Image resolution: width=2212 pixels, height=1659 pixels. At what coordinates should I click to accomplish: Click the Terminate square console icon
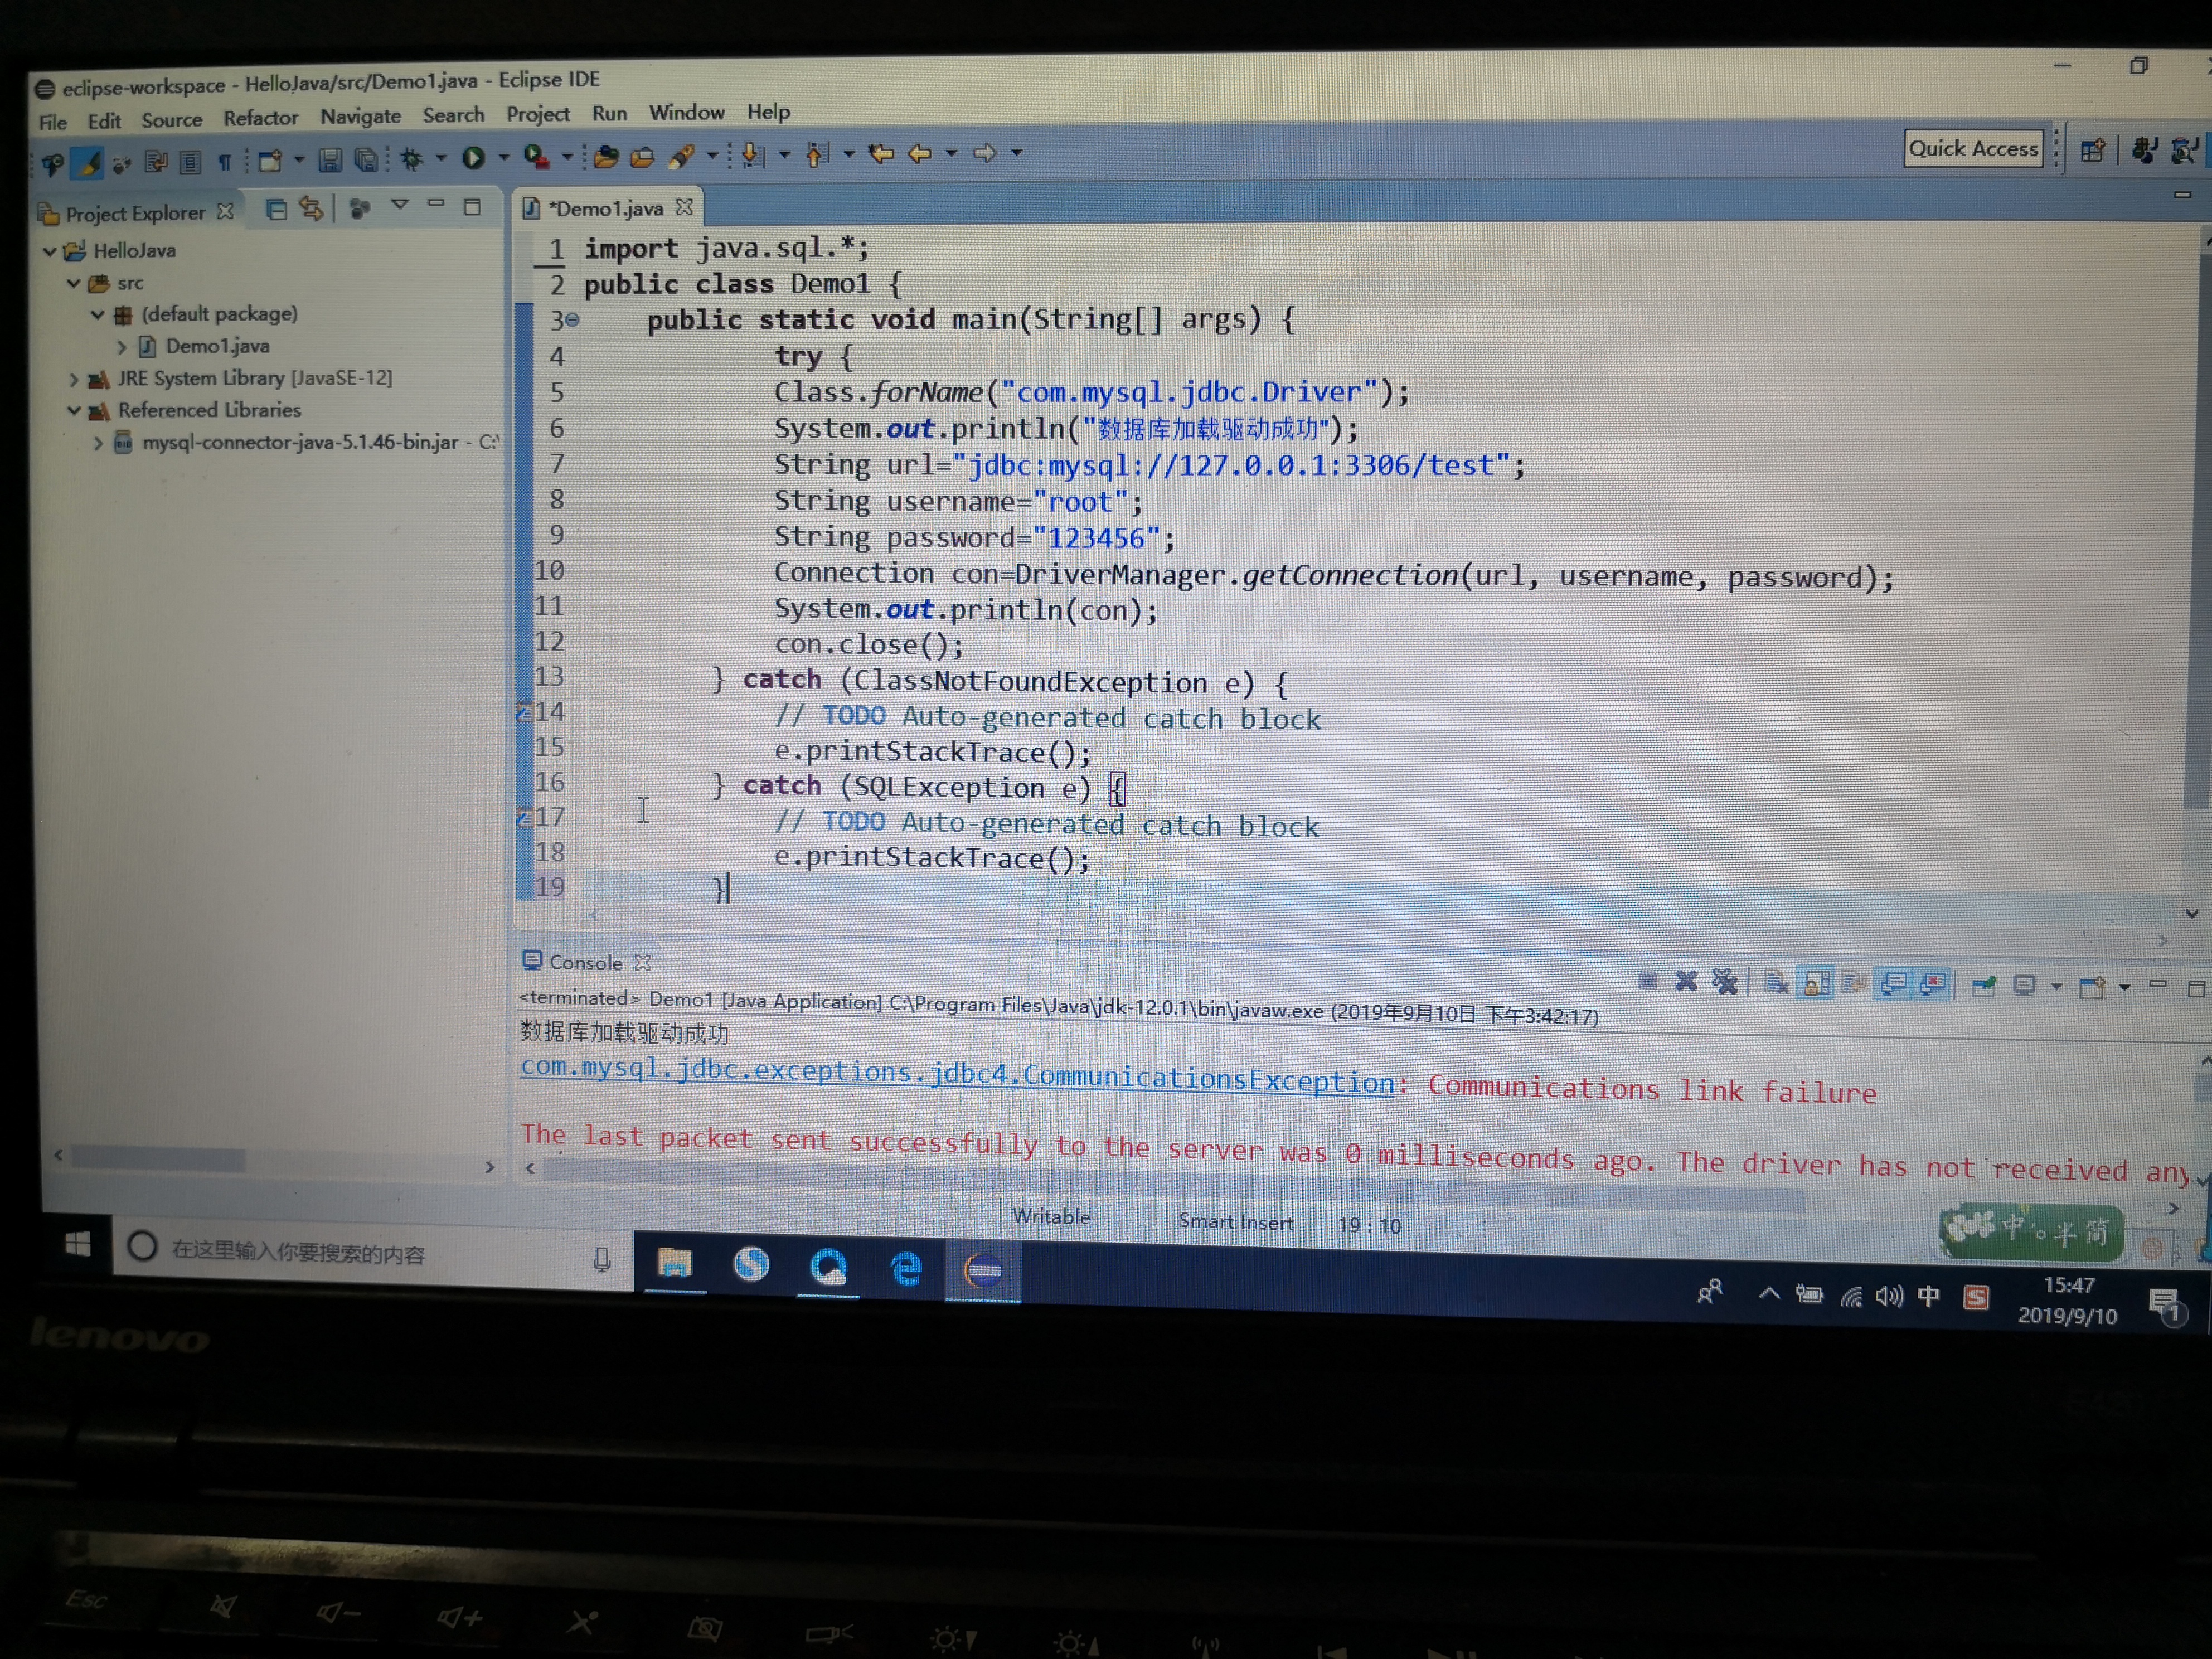(1647, 980)
